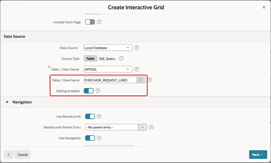Open the Table / View Owner dropdown
This screenshot has width=271, height=163.
(108, 69)
